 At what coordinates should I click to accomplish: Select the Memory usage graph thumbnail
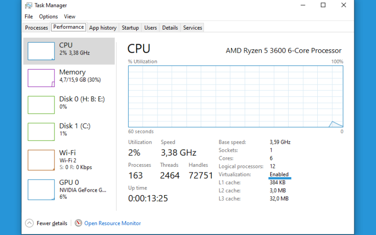point(41,78)
